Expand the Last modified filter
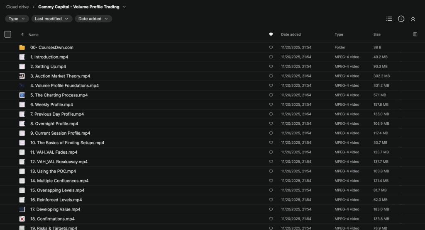Viewport: 425px width, 230px height. (51, 19)
